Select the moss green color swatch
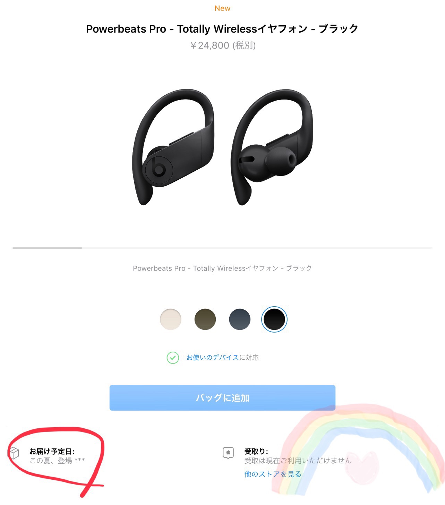 coord(205,319)
